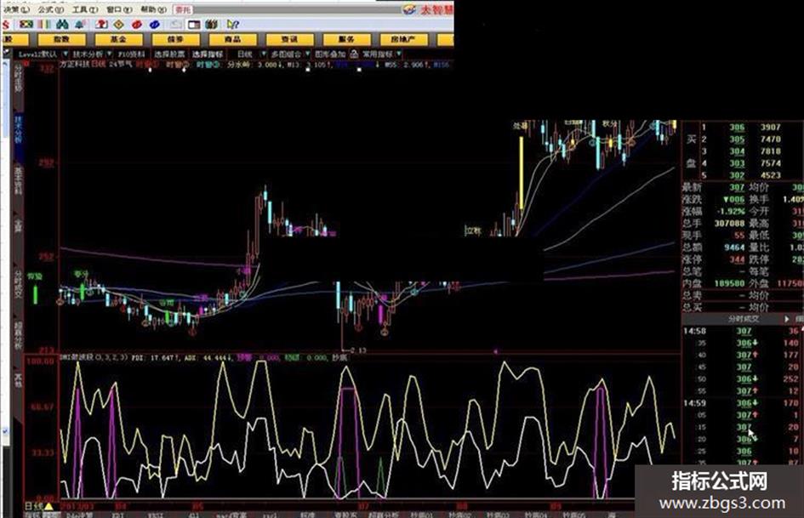Screen dimensions: 804x518
Task: Click the 委托 button in menu bar
Action: tap(183, 9)
